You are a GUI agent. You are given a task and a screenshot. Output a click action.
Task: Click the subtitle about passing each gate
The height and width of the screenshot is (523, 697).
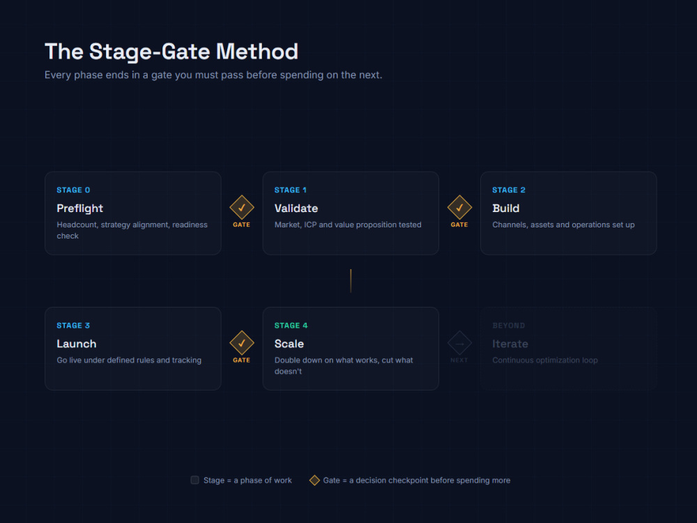pos(213,75)
